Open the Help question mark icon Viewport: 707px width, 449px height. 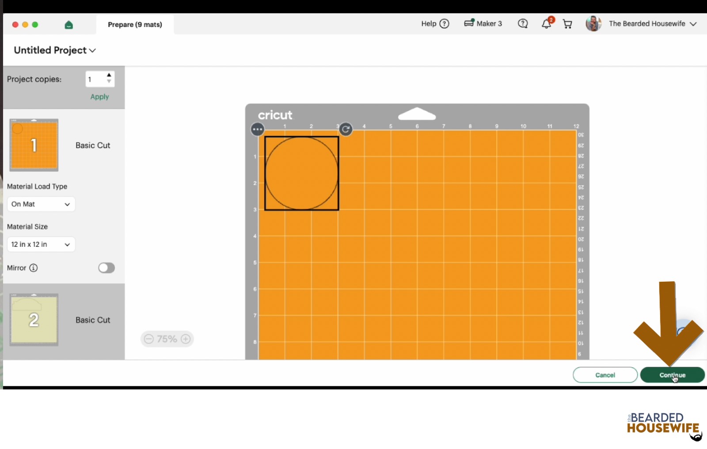coord(445,24)
